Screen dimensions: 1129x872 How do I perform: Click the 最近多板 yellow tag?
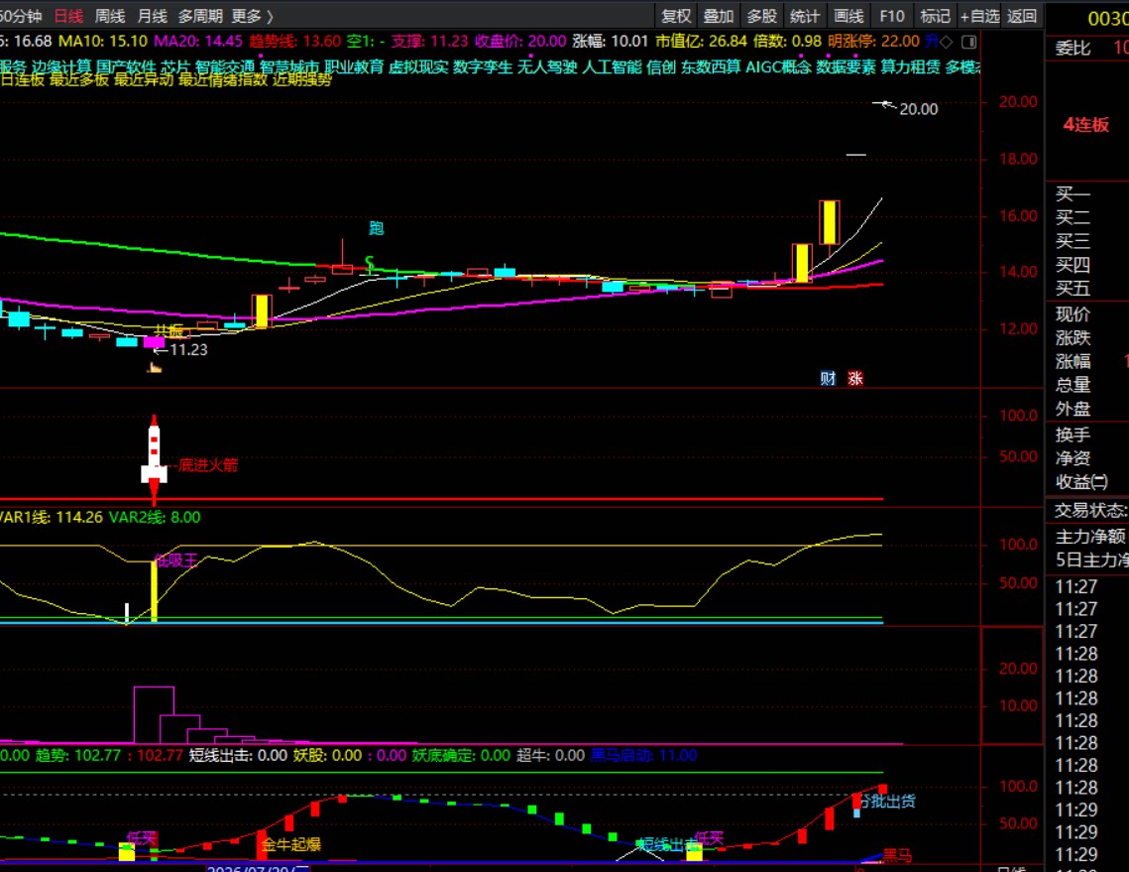79,80
